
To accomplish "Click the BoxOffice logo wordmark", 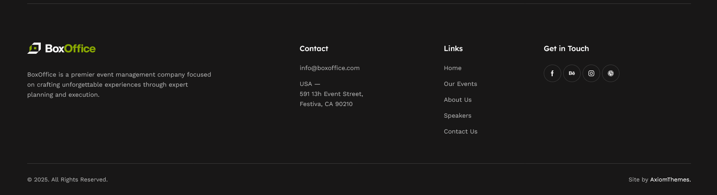I will [x=70, y=48].
